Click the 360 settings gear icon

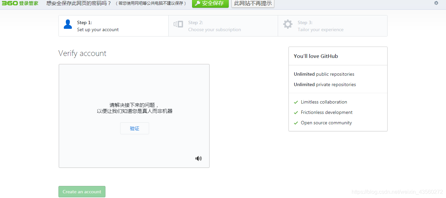tap(436, 3)
